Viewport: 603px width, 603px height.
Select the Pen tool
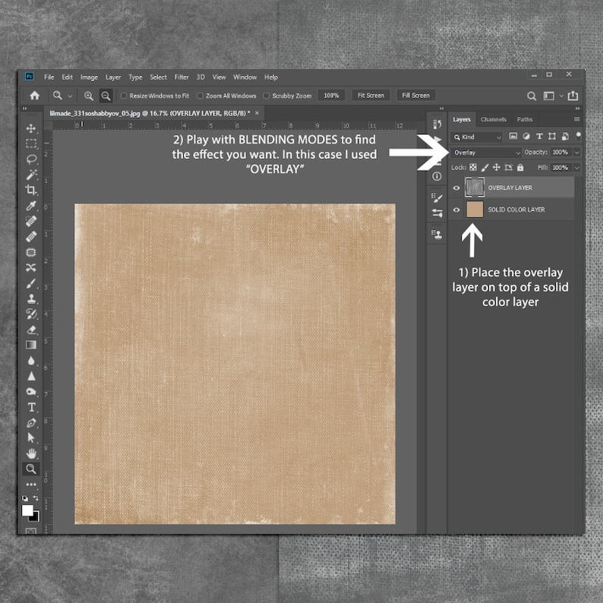(x=31, y=423)
